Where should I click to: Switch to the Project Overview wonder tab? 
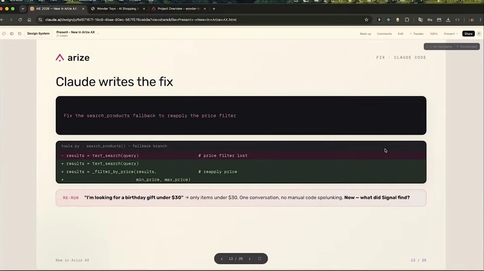(x=179, y=9)
